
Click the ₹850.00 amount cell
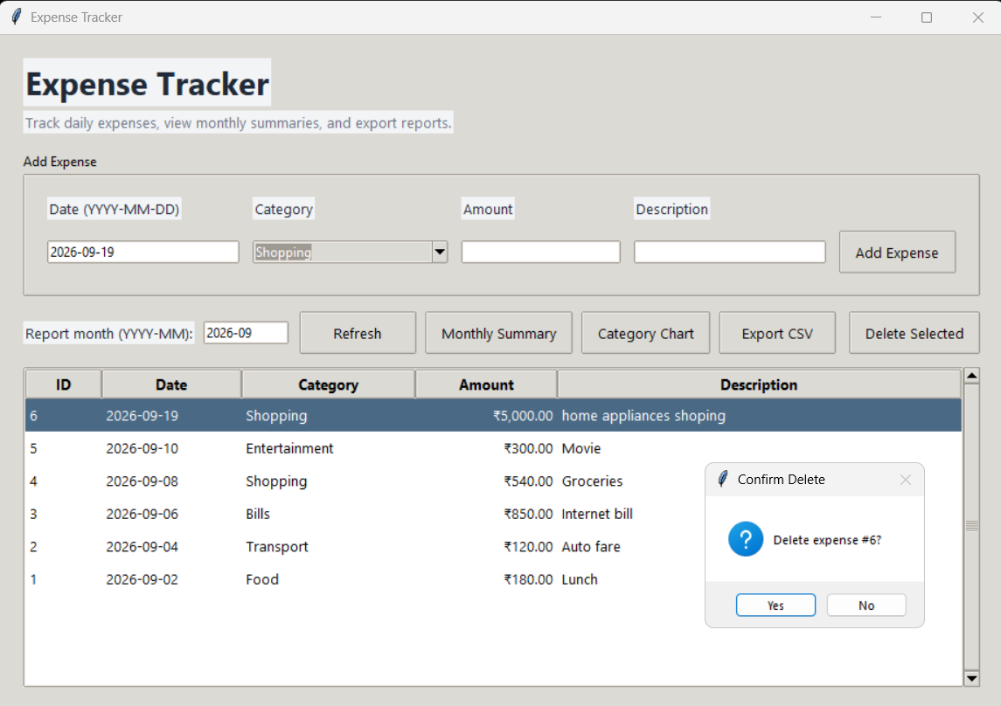[528, 514]
